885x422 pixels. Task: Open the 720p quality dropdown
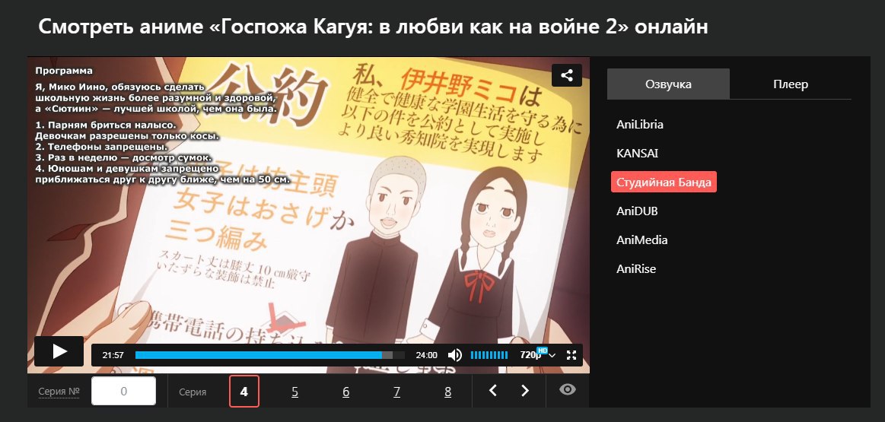pos(538,354)
